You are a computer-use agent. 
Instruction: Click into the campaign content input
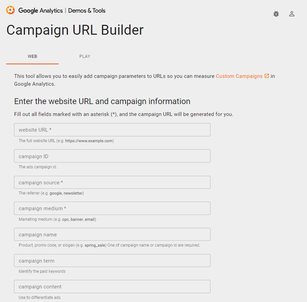pos(112,287)
